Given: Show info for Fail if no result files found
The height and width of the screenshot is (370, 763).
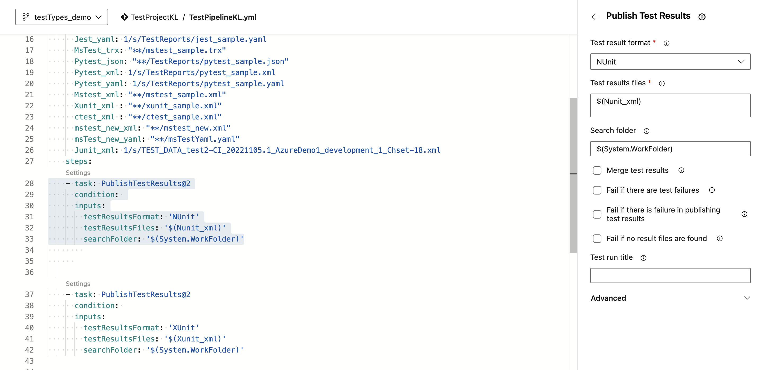Looking at the screenshot, I should point(720,238).
